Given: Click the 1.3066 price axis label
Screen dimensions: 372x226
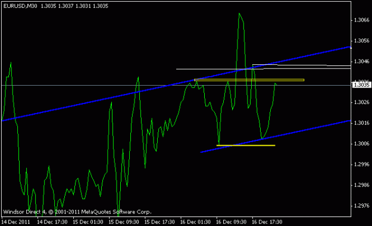Looking at the screenshot, I should point(361,20).
